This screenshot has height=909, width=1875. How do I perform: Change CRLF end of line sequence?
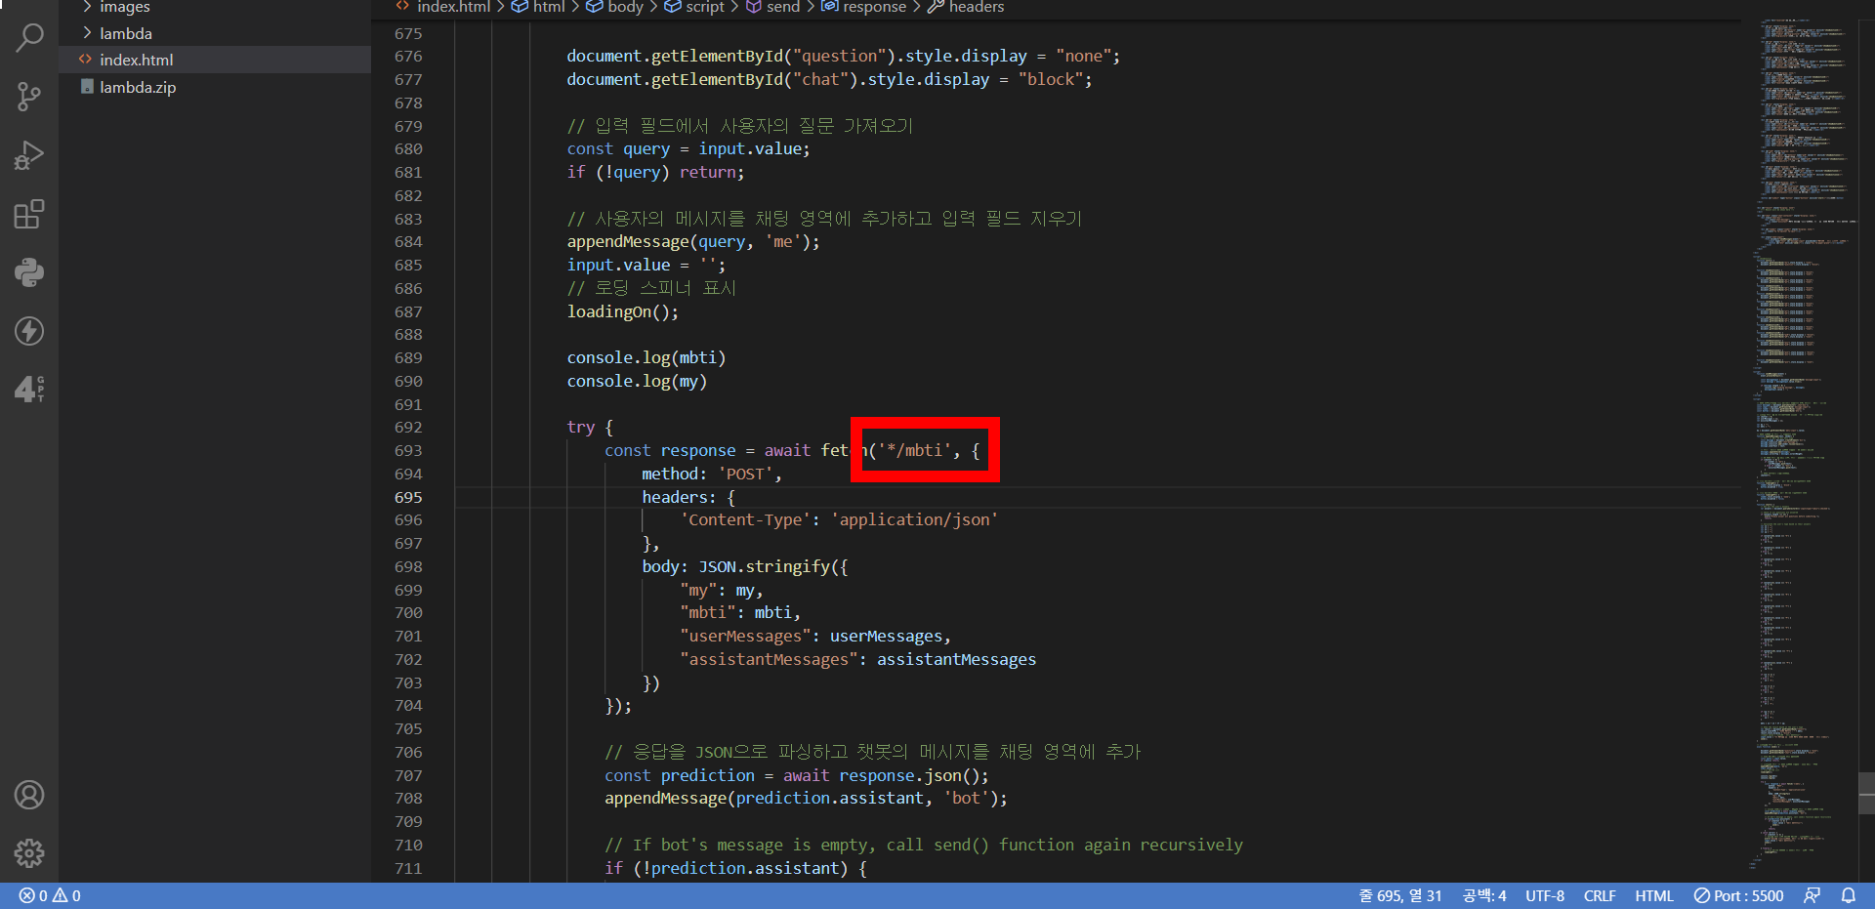click(x=1600, y=896)
